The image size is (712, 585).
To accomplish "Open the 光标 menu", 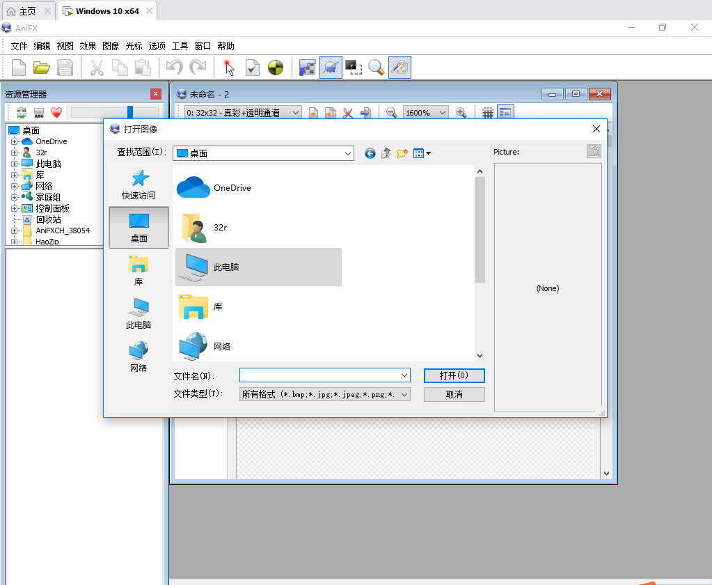I will (134, 46).
